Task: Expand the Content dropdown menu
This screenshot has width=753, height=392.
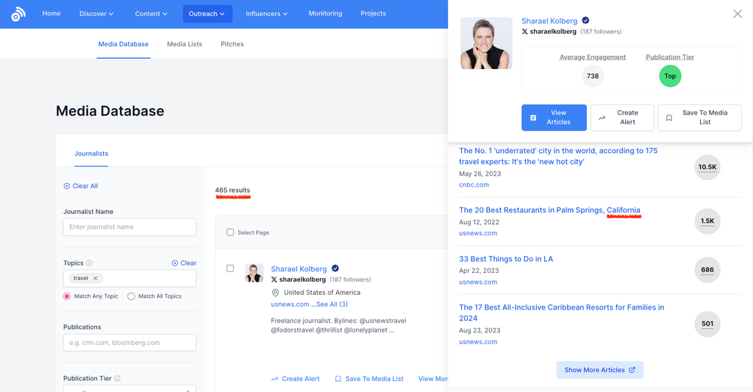Action: [x=151, y=14]
